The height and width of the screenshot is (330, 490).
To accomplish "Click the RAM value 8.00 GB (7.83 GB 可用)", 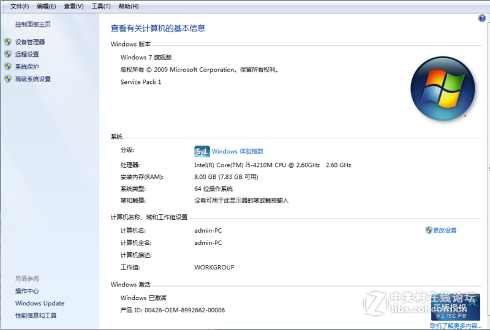I will pos(226,177).
